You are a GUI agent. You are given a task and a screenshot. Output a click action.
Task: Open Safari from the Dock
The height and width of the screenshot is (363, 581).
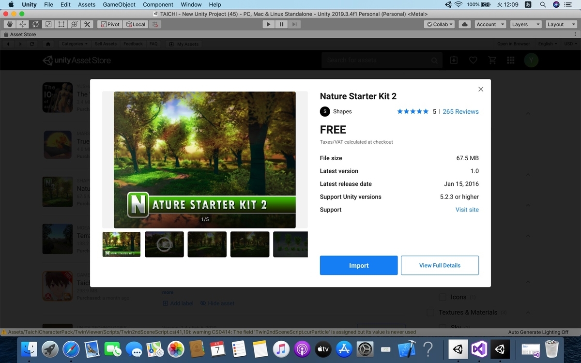(70, 349)
